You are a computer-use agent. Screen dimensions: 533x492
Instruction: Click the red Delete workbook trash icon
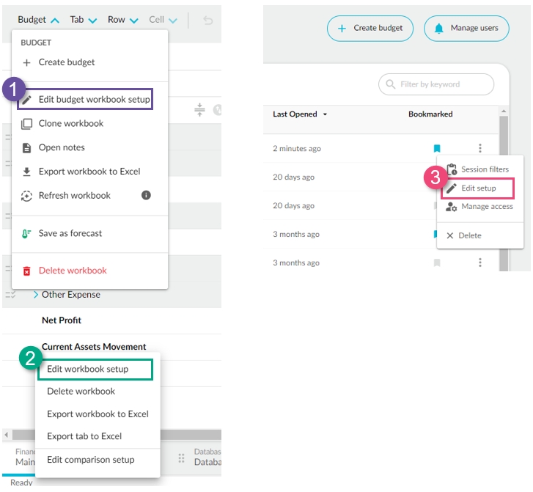pos(27,271)
